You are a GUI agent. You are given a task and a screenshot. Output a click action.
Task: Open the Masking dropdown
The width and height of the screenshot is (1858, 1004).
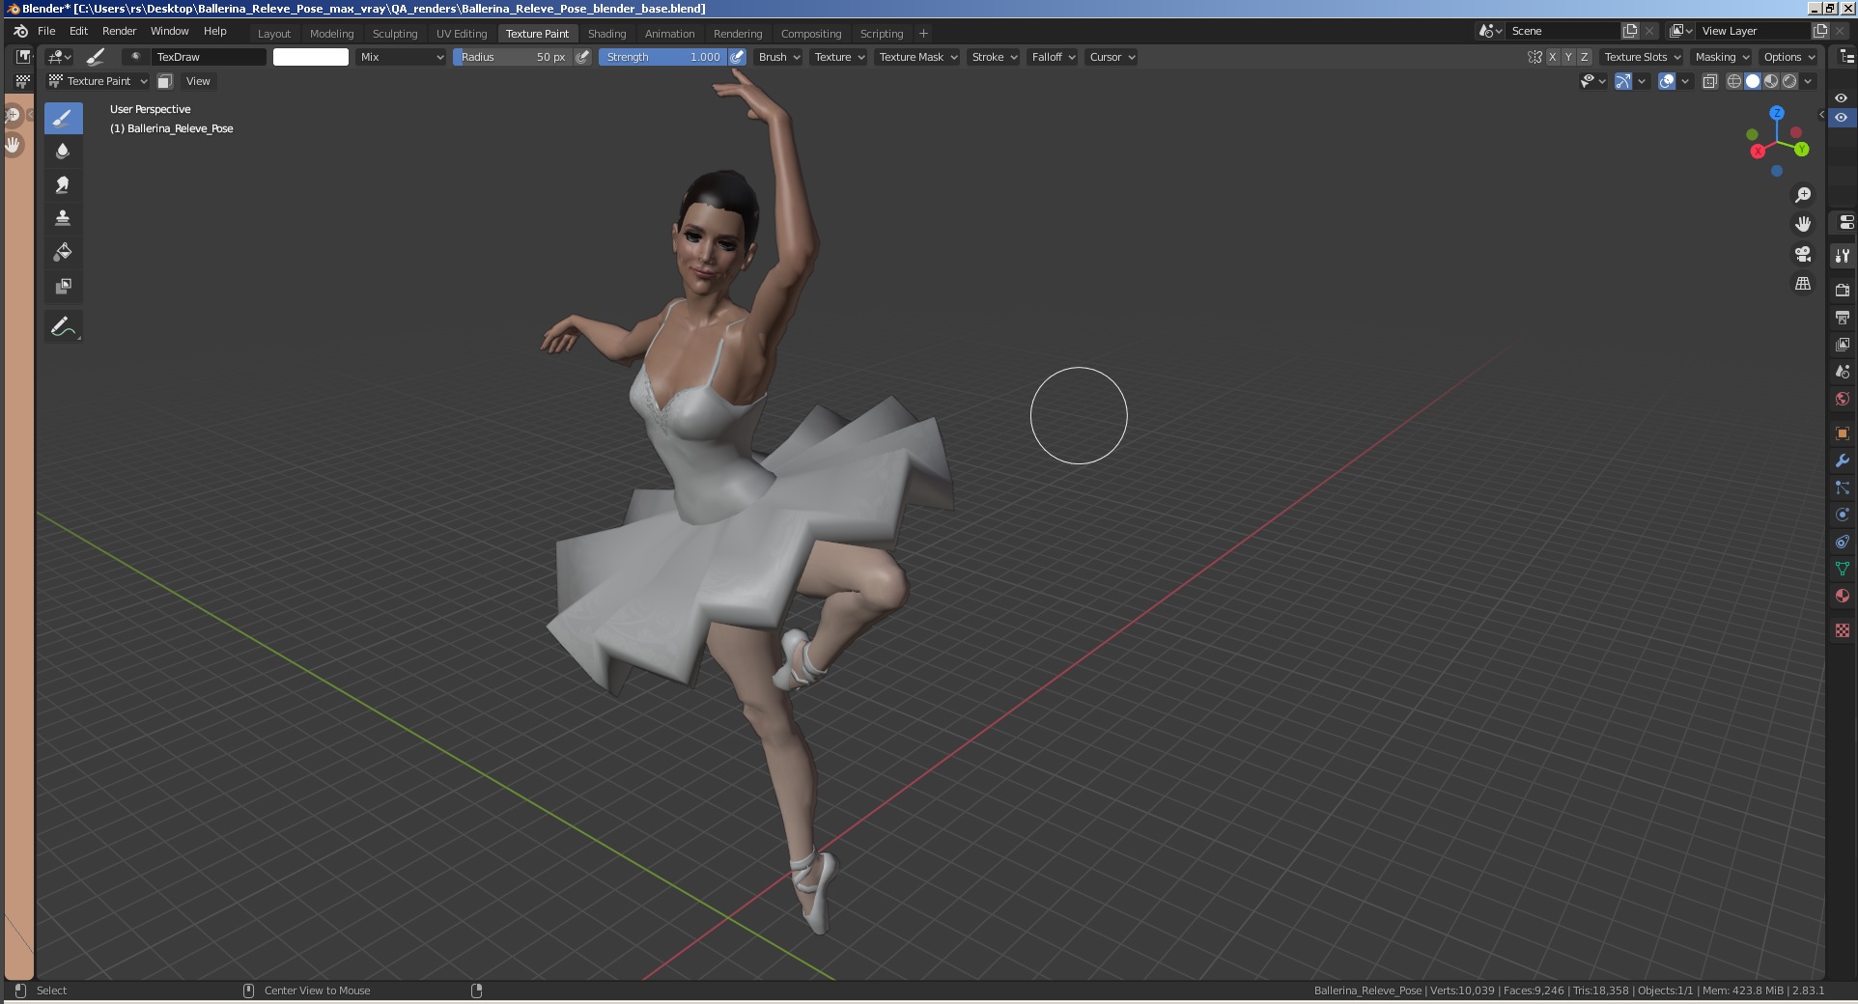pos(1722,57)
